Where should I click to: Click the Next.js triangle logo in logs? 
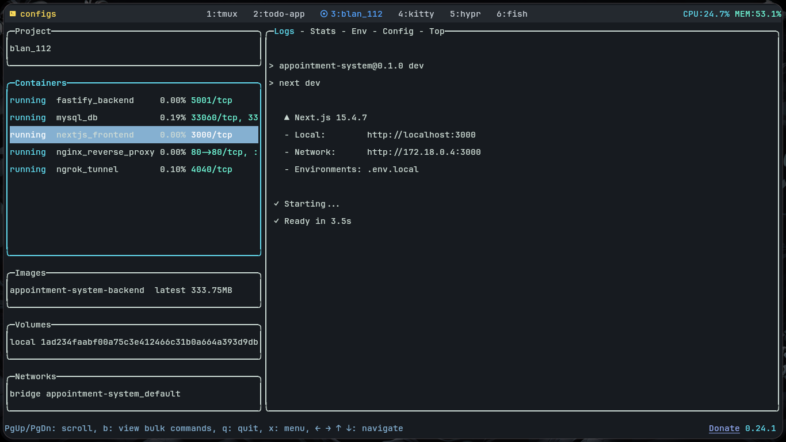coord(287,117)
